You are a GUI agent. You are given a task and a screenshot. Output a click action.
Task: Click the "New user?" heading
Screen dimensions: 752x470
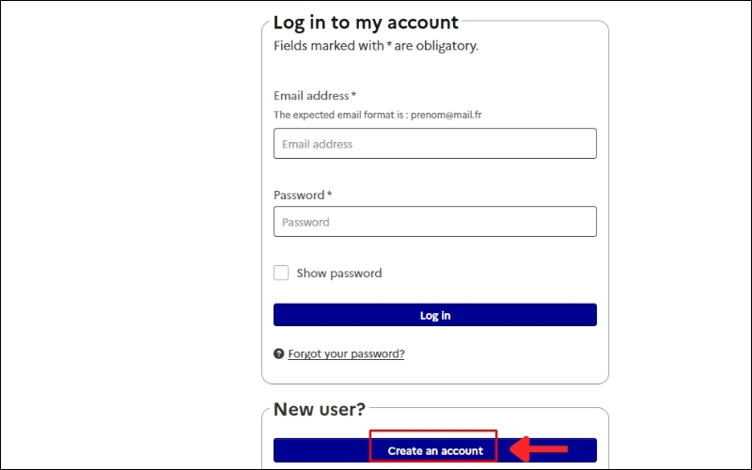[319, 409]
